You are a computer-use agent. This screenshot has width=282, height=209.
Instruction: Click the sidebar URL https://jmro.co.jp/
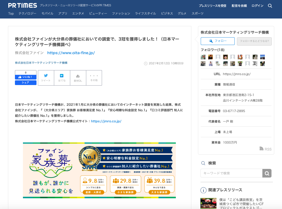click(x=237, y=74)
